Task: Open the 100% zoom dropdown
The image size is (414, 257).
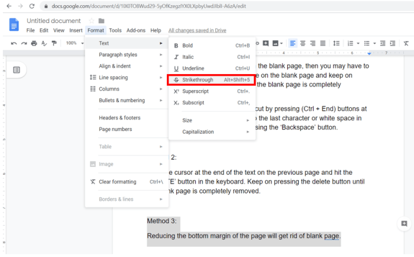Action: pyautogui.click(x=75, y=43)
